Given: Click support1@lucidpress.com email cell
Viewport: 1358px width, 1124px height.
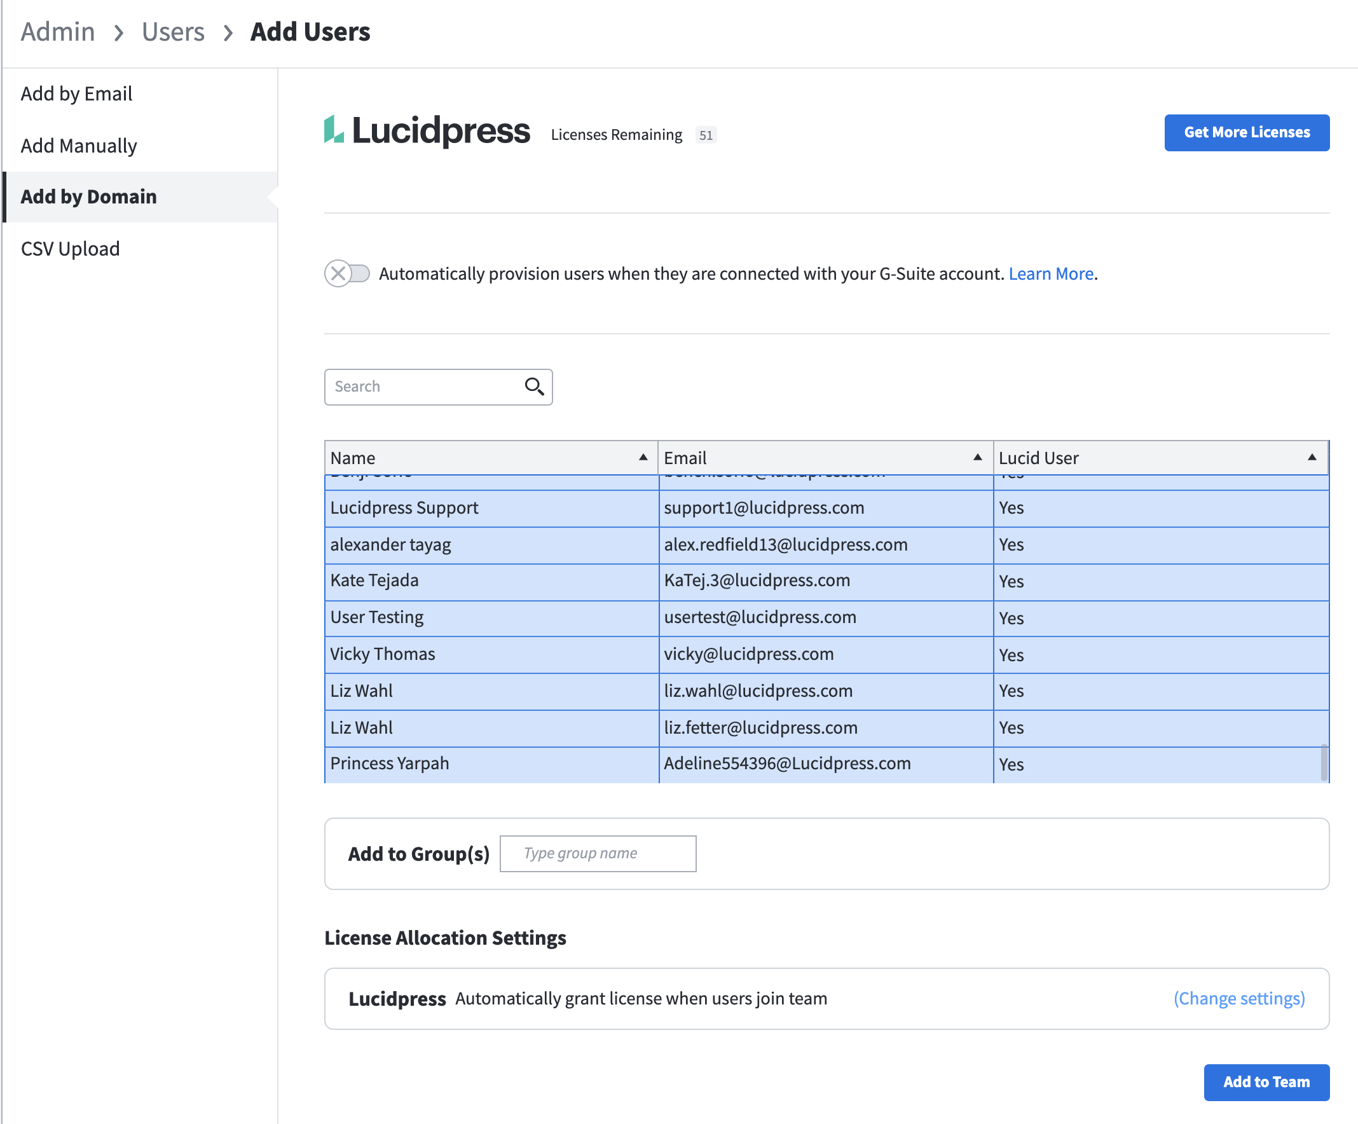Looking at the screenshot, I should (826, 509).
